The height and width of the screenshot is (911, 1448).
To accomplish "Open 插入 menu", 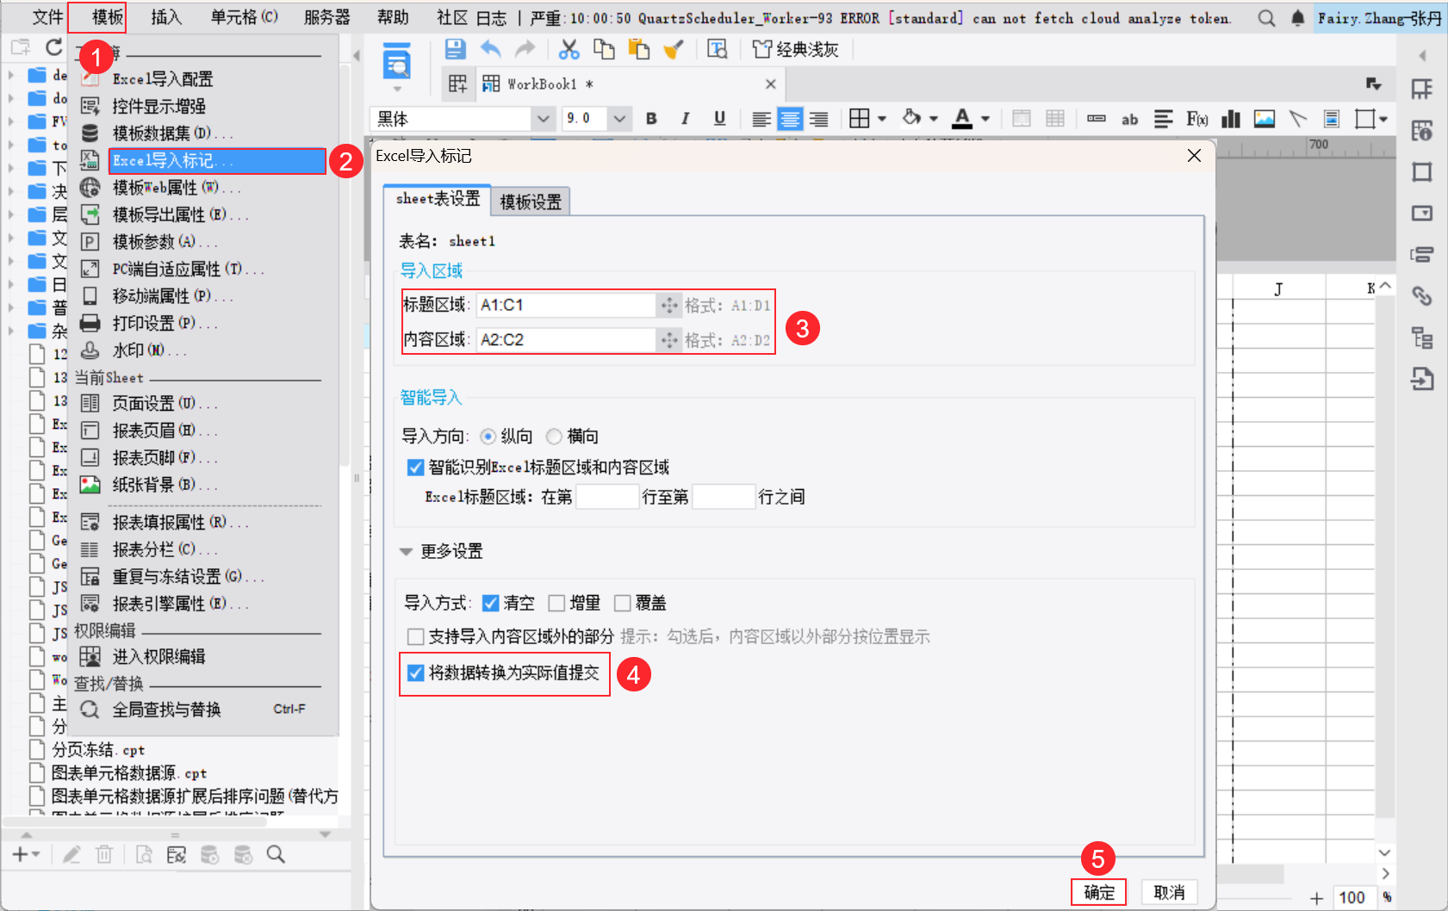I will tap(166, 18).
